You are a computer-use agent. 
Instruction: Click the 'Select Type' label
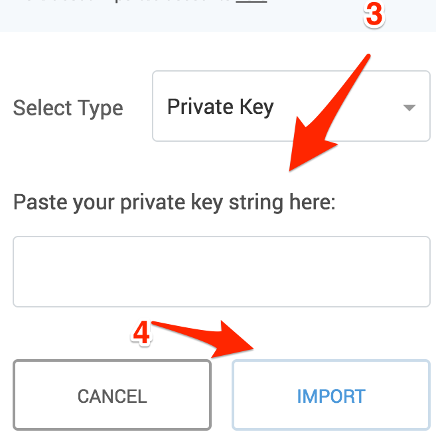click(x=68, y=108)
